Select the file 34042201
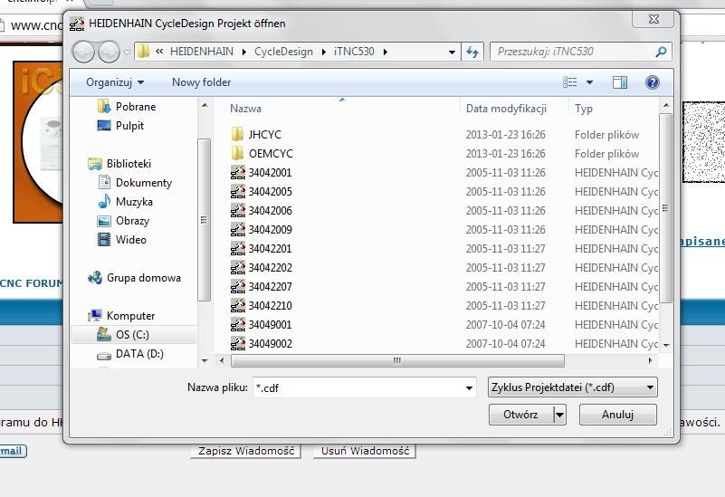Screen dimensions: 725x497 (x=261, y=248)
